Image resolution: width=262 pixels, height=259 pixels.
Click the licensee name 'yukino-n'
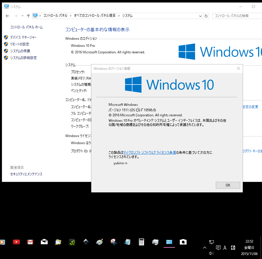coord(120,163)
